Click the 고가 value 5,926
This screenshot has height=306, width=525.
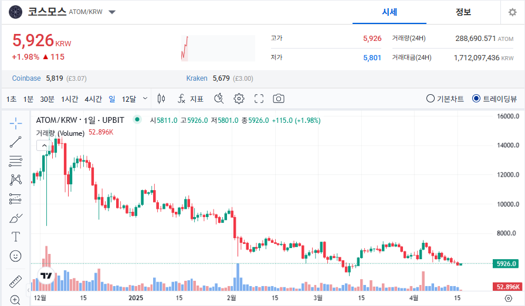coord(372,39)
